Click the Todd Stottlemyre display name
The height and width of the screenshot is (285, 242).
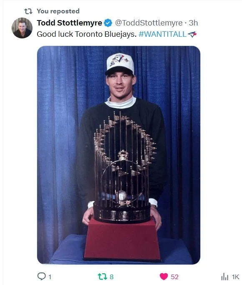click(69, 23)
